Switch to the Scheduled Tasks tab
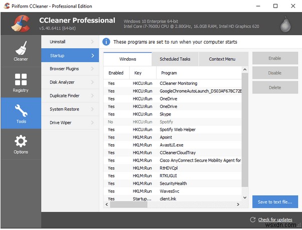The height and width of the screenshot is (230, 302). click(x=175, y=59)
